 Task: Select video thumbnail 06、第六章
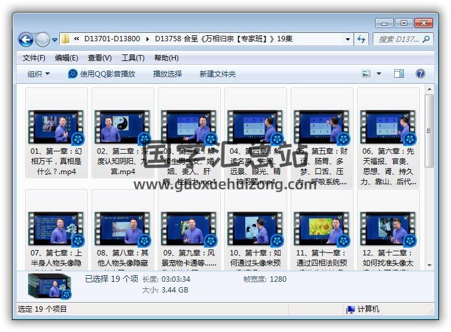[x=388, y=127]
